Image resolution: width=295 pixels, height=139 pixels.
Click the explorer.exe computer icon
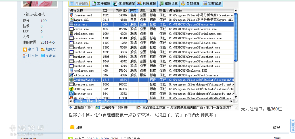pyautogui.click(x=71, y=70)
